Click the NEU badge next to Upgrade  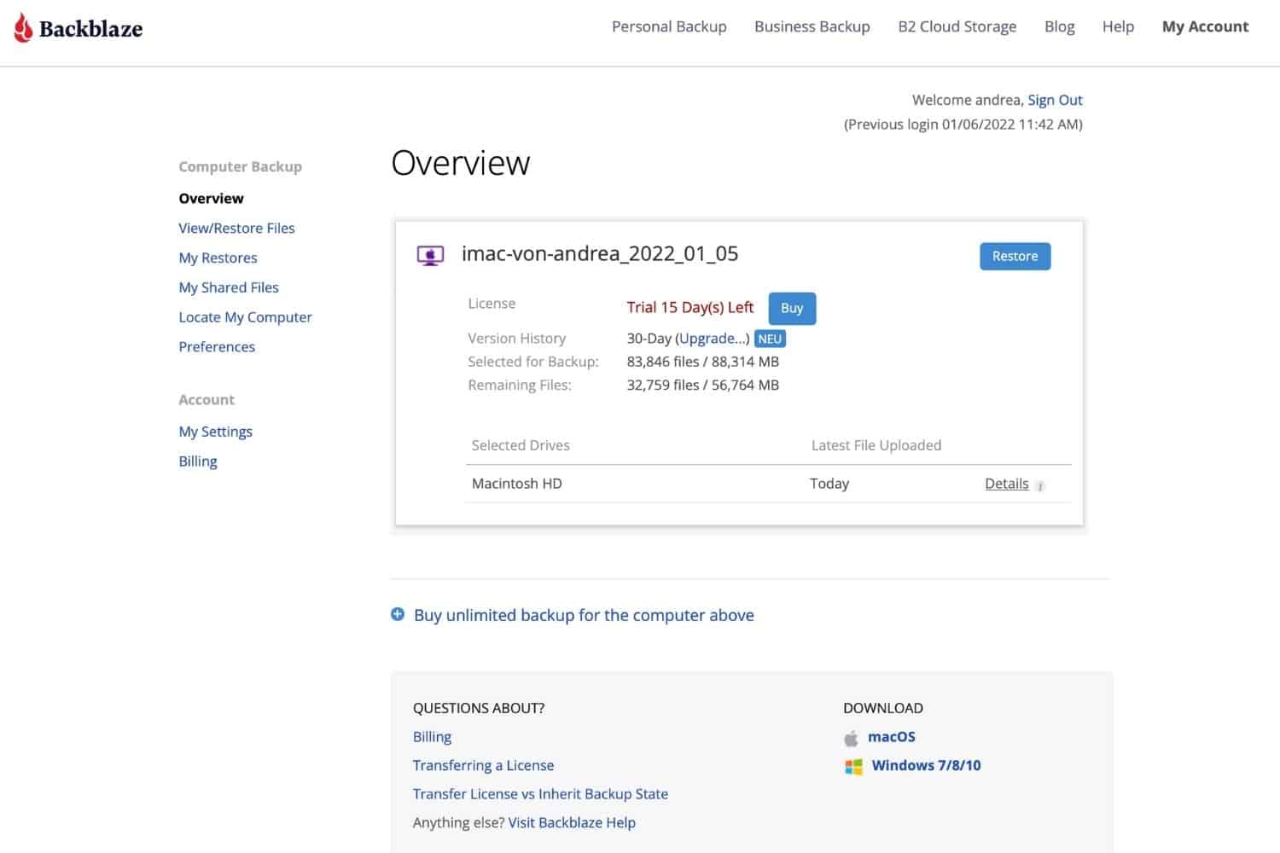pos(770,339)
